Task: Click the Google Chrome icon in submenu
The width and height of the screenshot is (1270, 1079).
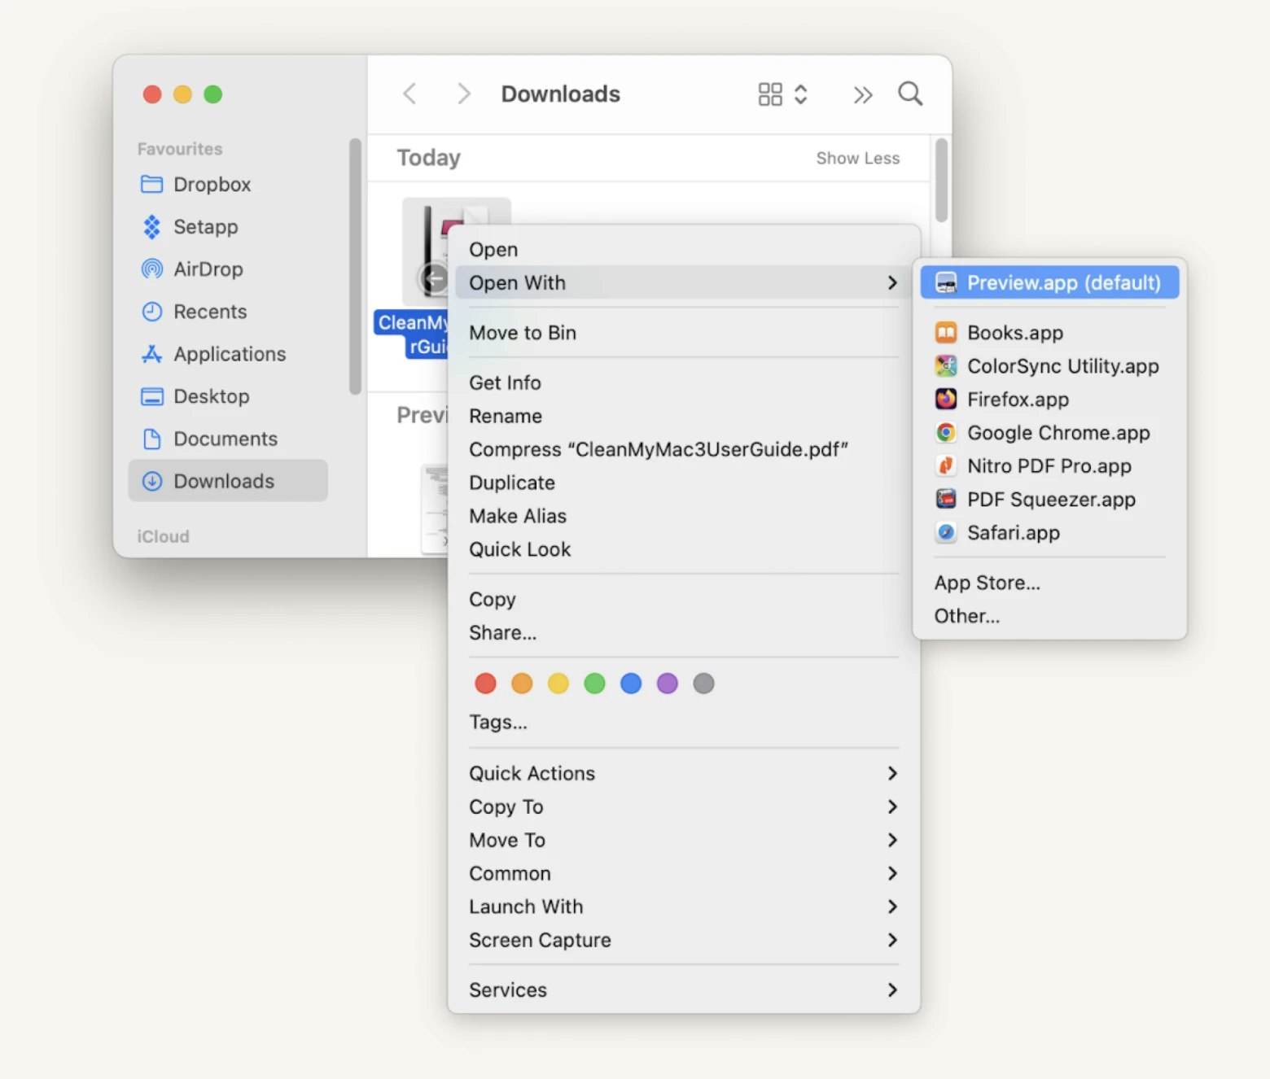Action: [946, 433]
